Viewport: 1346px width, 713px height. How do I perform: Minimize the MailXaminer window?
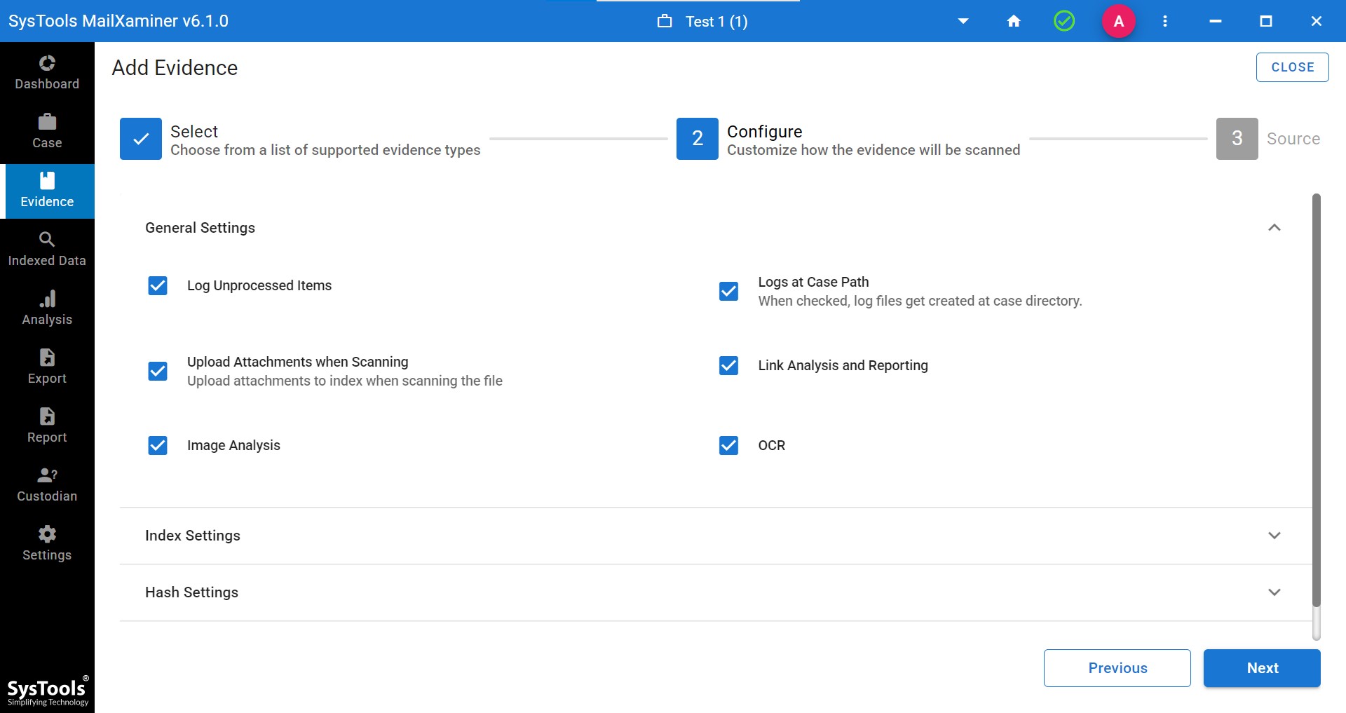point(1216,21)
